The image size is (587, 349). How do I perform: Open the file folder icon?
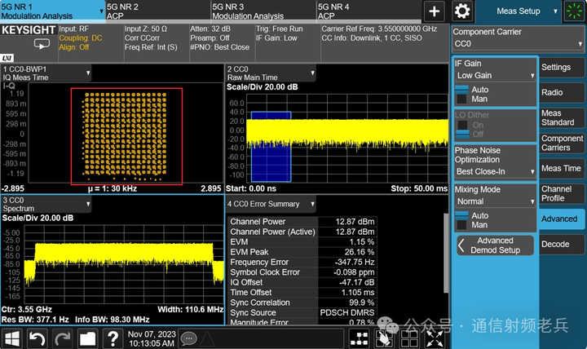(x=87, y=338)
